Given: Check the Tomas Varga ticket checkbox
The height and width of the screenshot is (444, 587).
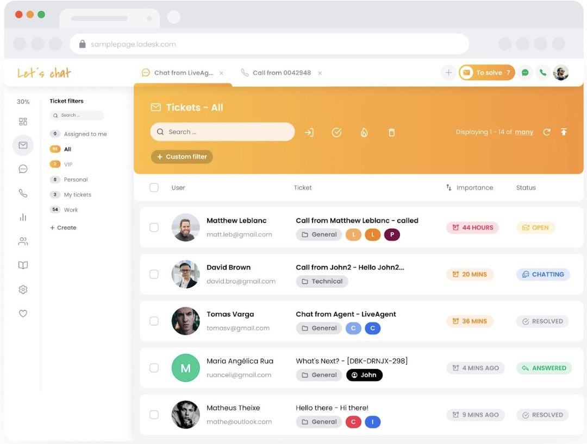Looking at the screenshot, I should tap(154, 321).
